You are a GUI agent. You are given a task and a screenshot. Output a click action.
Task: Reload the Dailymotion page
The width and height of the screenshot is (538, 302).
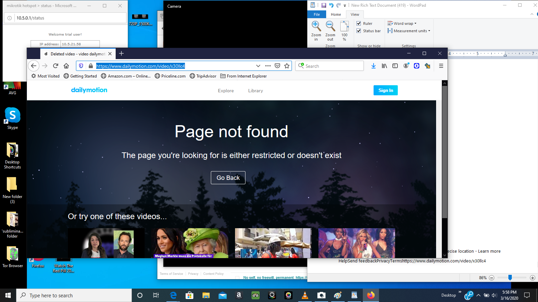click(x=55, y=66)
